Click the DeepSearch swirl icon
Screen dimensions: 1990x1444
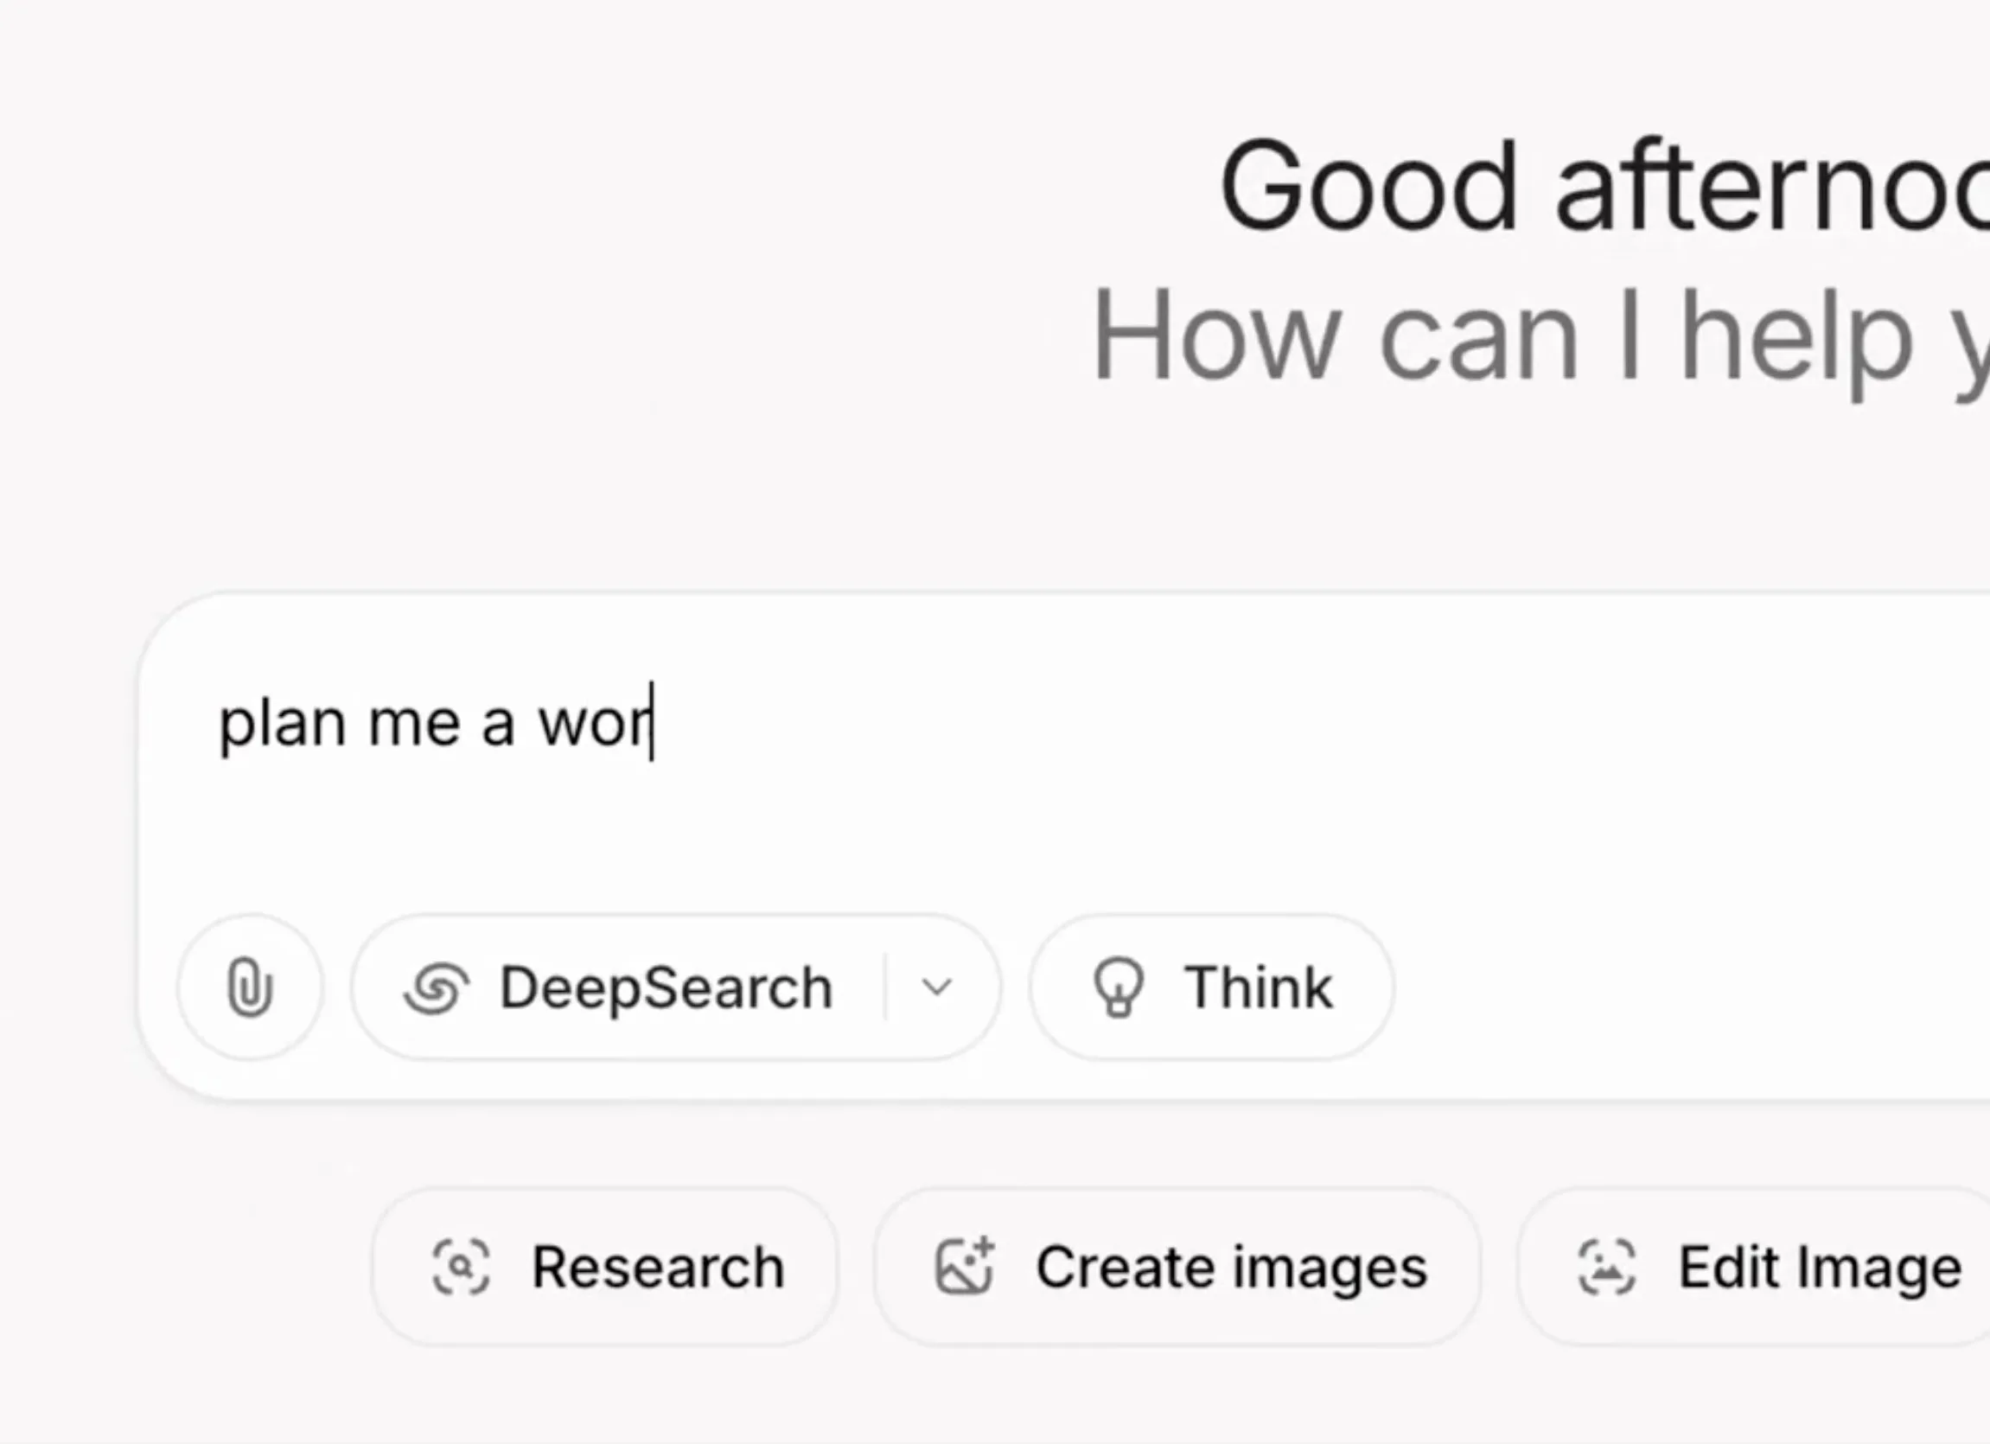coord(436,988)
